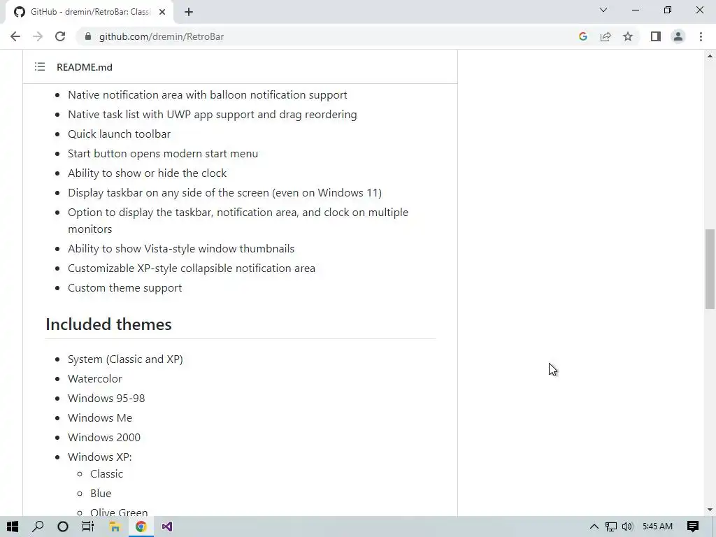Click 'Display taskbar on any side' item
This screenshot has width=716, height=537.
(x=224, y=193)
